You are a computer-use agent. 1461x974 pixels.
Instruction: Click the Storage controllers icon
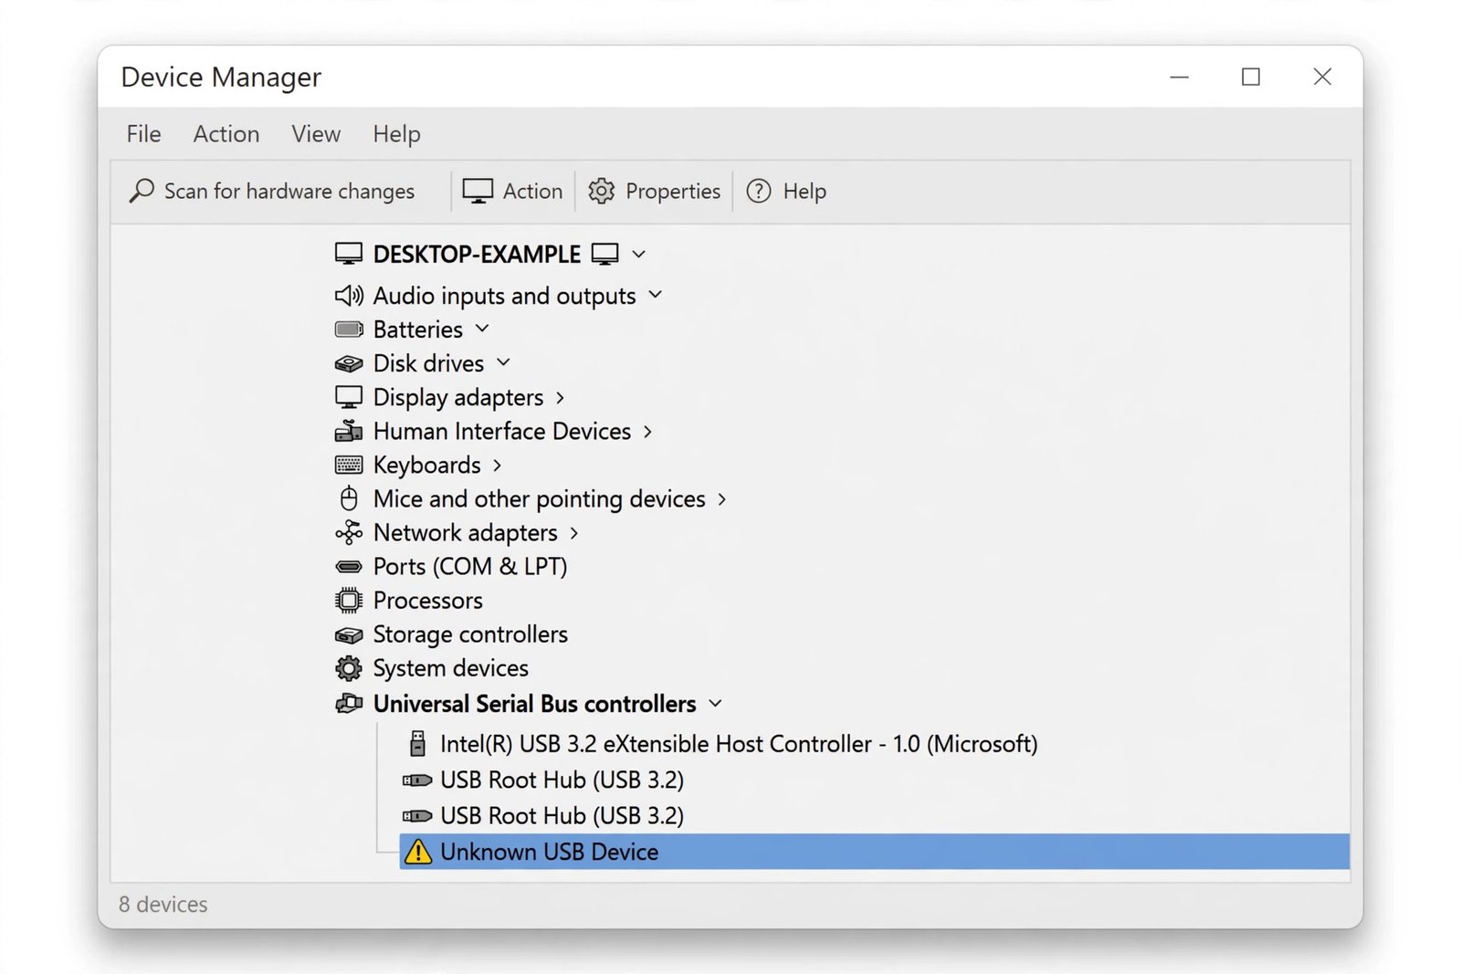(x=349, y=634)
